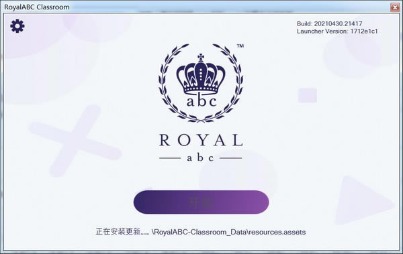The image size is (403, 254).
Task: Click the purple 开始 start button
Action: click(201, 202)
